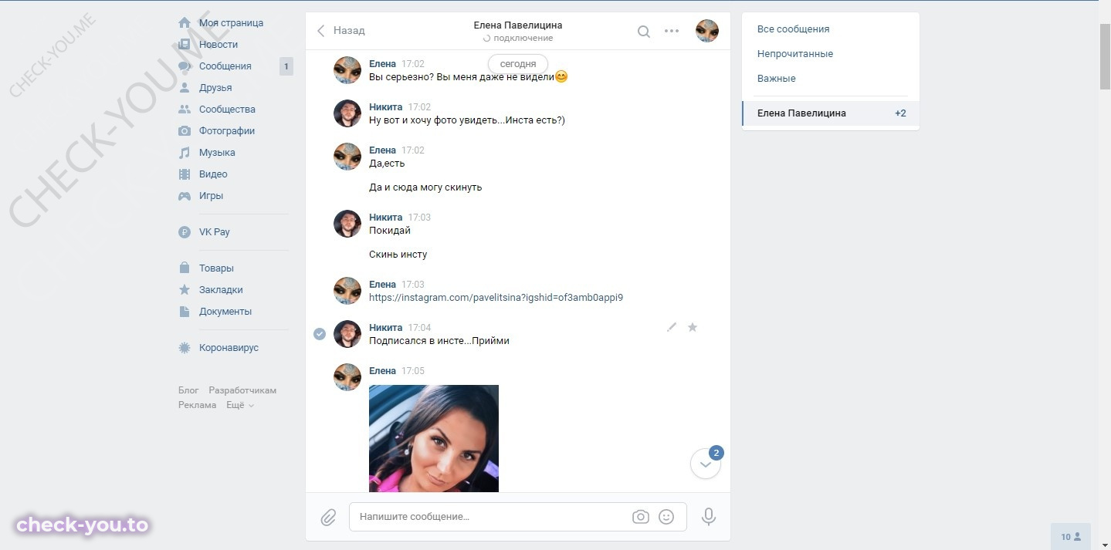Open the Разработчикам footer link

pyautogui.click(x=242, y=390)
